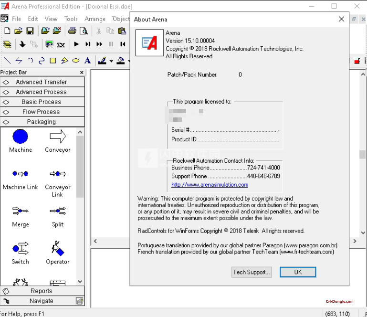Viewport: 367px width, 317px height.
Task: Open the Flow Process panel
Action: tap(42, 112)
